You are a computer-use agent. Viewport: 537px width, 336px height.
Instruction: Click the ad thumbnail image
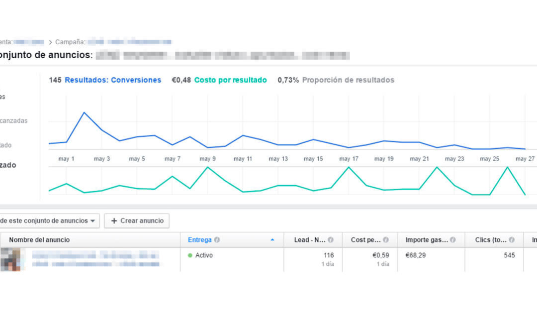pos(10,260)
